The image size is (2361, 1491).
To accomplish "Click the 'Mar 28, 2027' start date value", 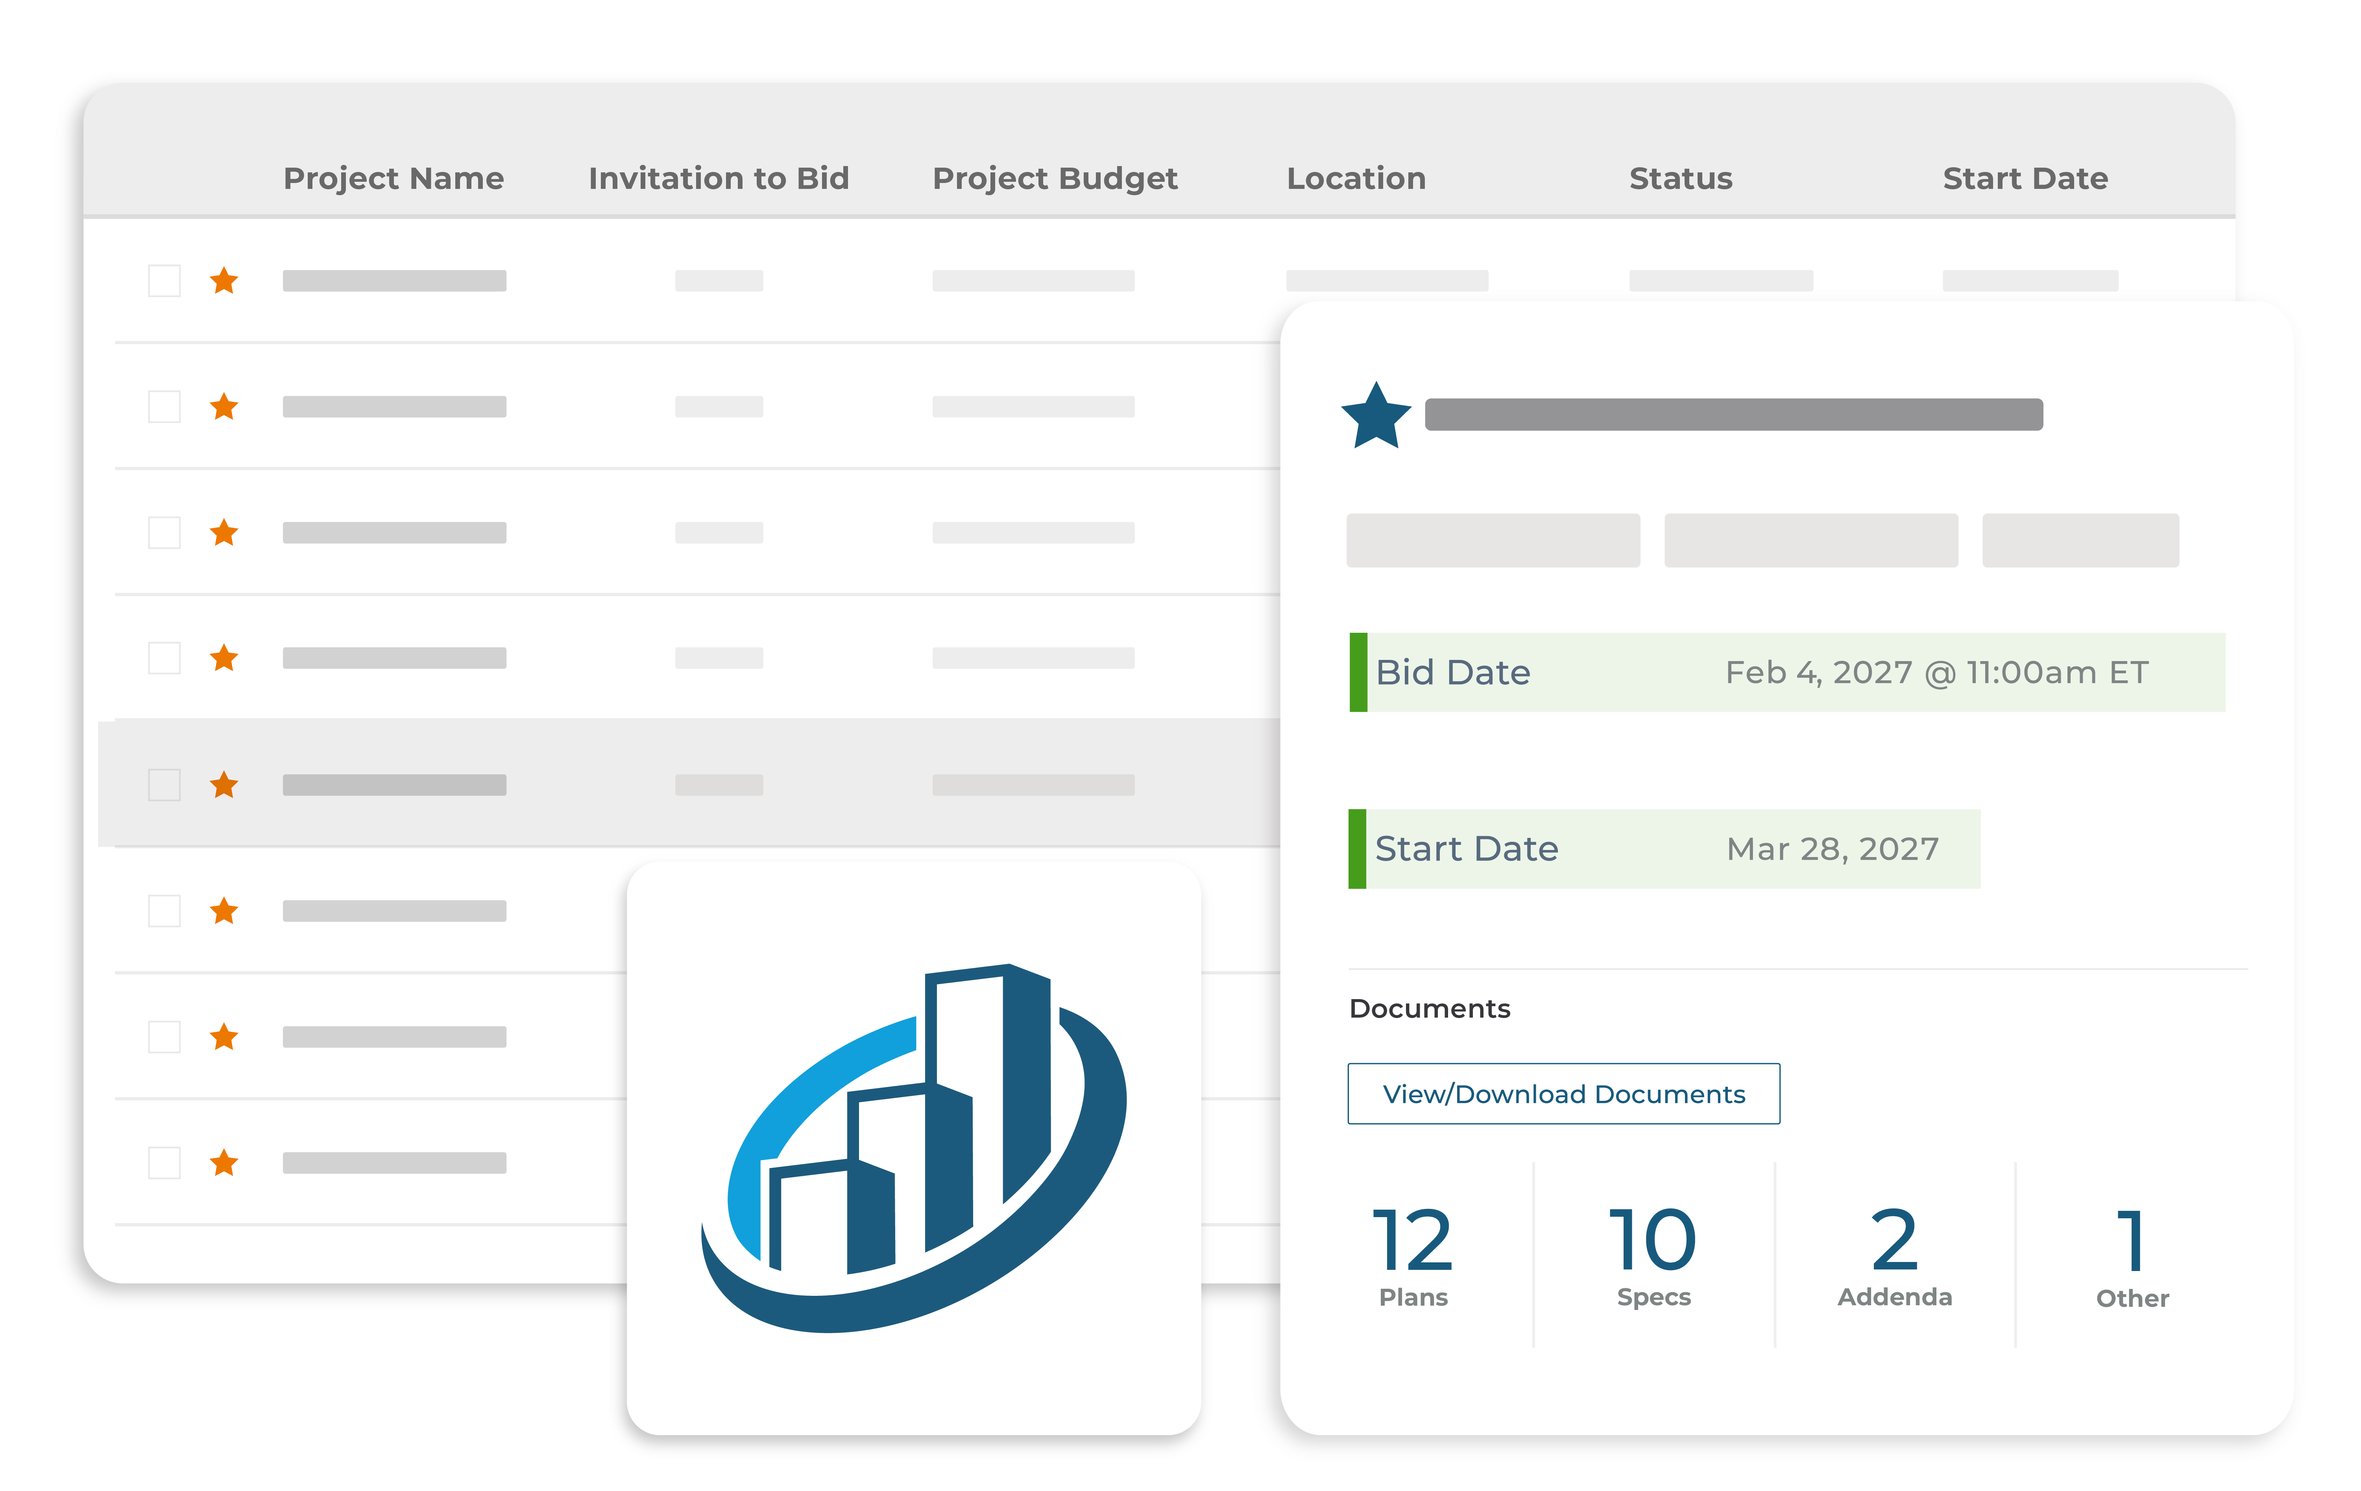I will tap(1833, 849).
